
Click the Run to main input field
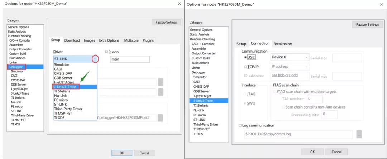[130, 59]
